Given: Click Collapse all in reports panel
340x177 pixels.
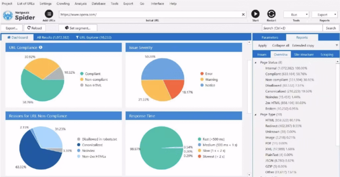Looking at the screenshot, I should 280,45.
